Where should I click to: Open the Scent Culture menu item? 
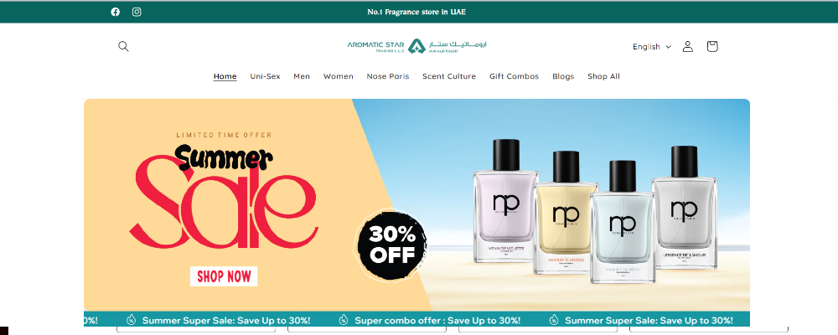(449, 76)
